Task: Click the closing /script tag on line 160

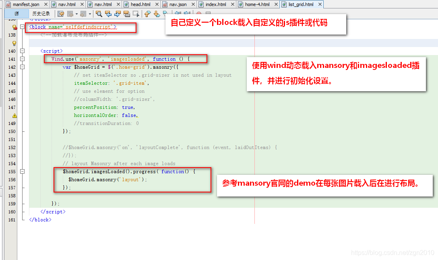Action: [53, 212]
